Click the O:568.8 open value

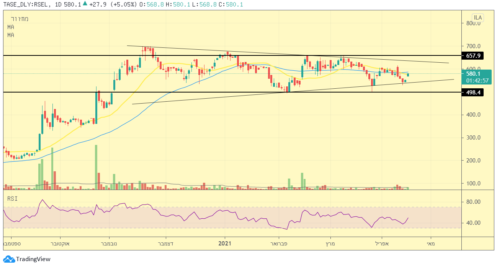[x=151, y=5]
